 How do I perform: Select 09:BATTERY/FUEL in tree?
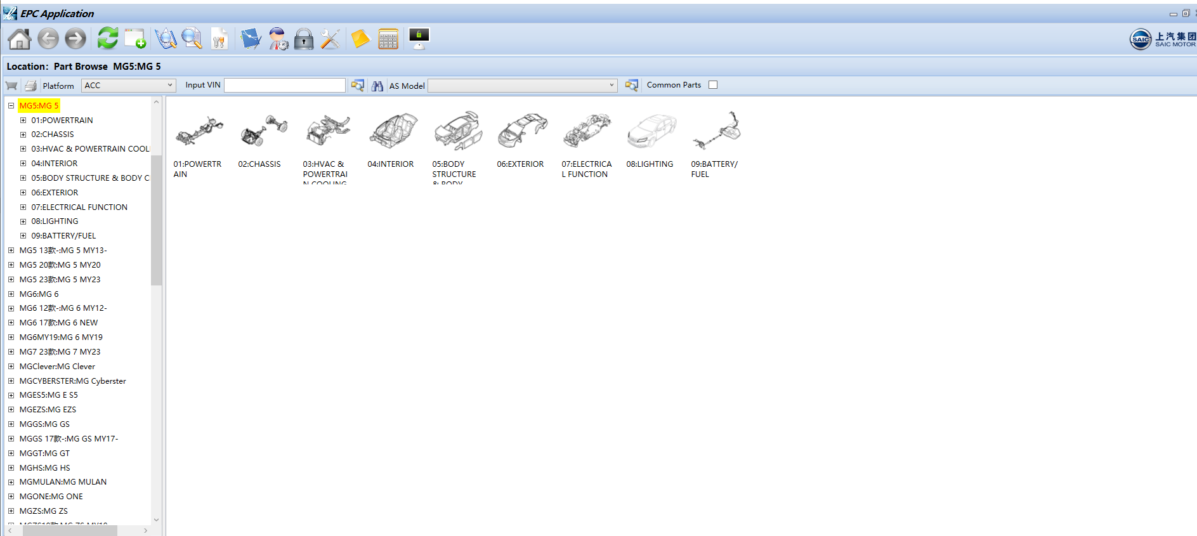(63, 236)
